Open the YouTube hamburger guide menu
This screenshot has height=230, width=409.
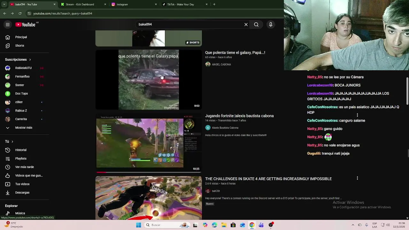point(8,25)
